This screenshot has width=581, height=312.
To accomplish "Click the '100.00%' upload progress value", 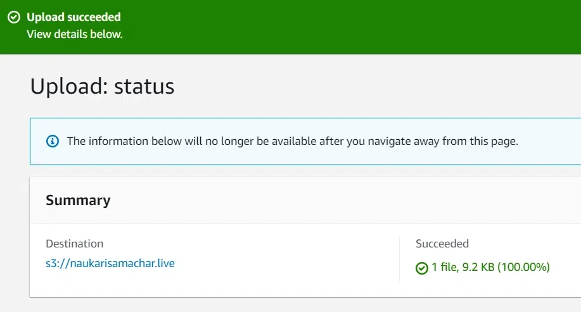I will tap(523, 268).
